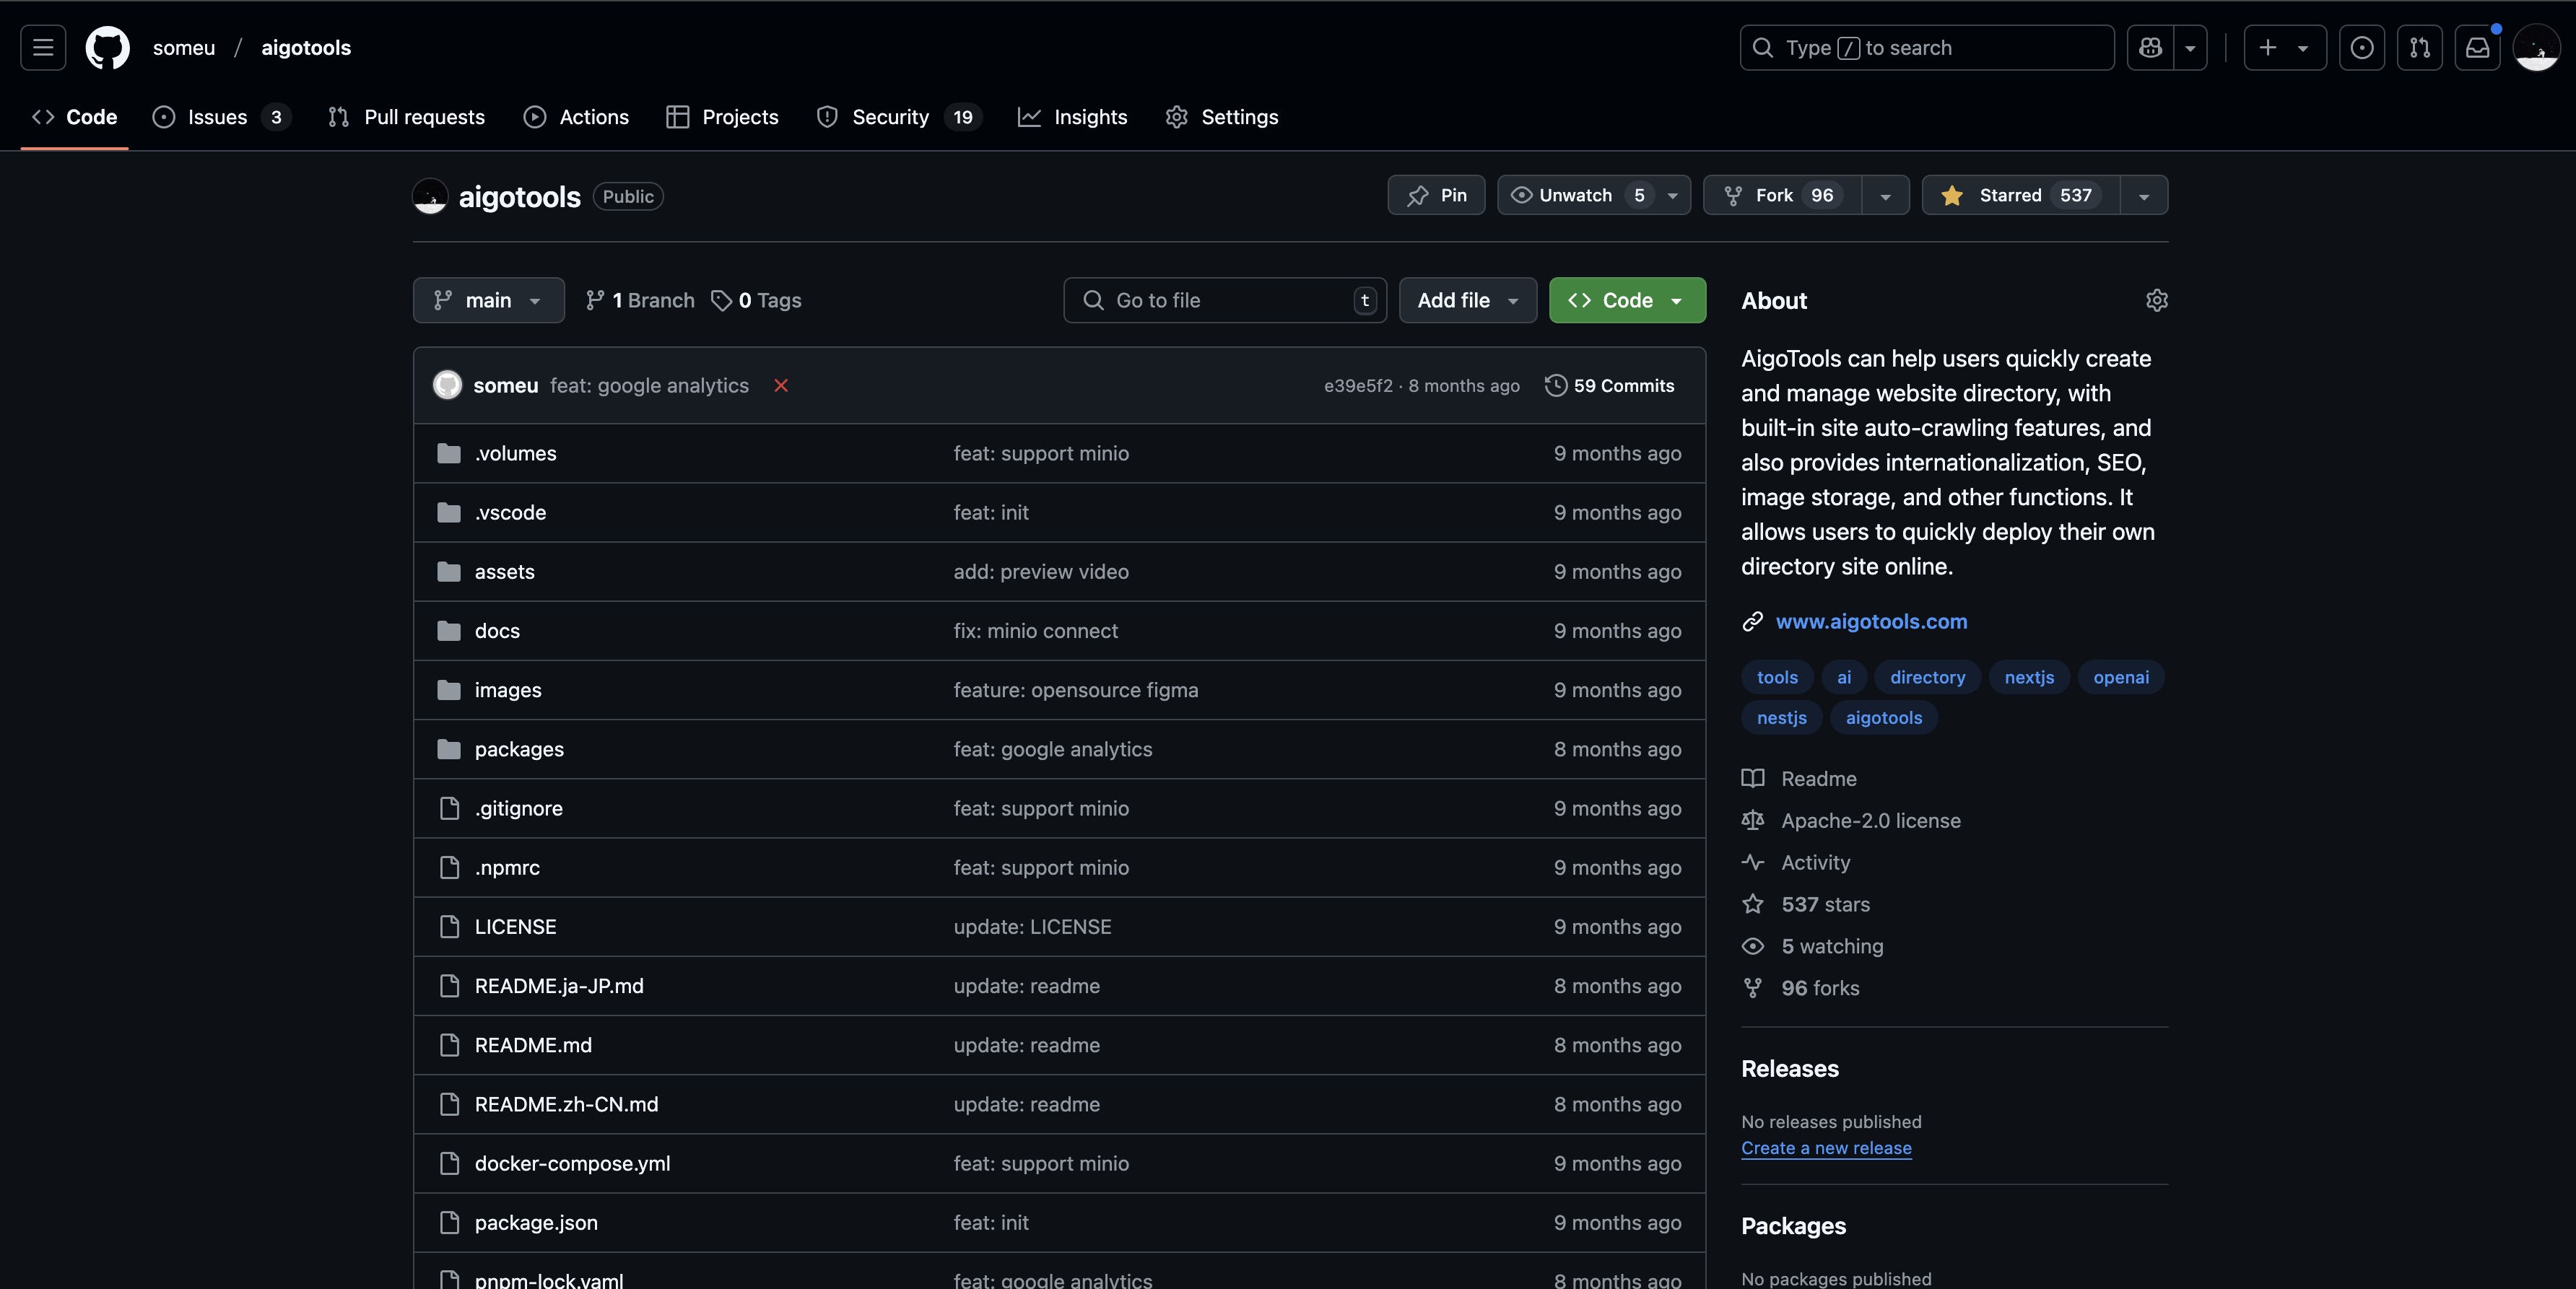The width and height of the screenshot is (2576, 1289).
Task: Open the Projects tab
Action: (x=722, y=118)
